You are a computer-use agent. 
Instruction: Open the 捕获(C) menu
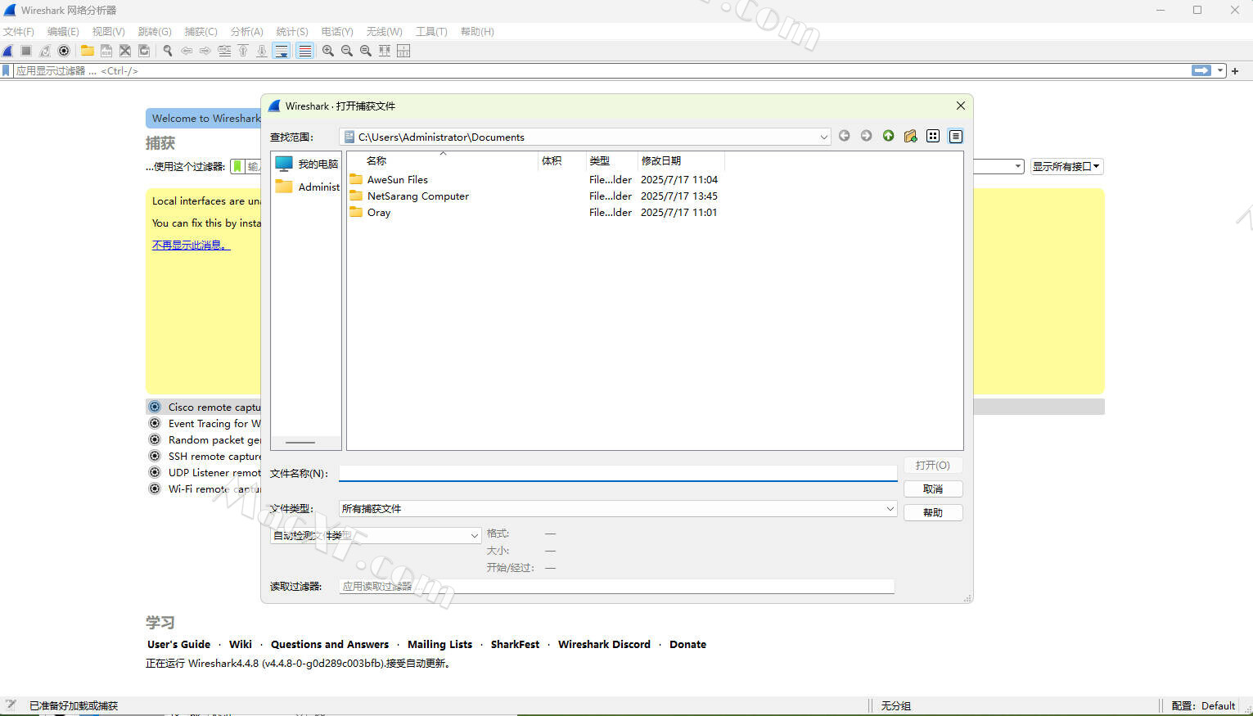tap(201, 31)
